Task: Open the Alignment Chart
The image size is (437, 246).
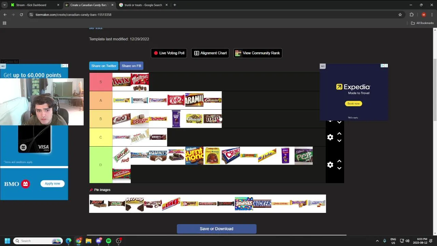Action: pyautogui.click(x=210, y=53)
